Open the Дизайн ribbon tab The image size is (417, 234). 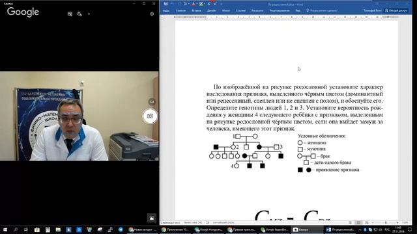pos(212,10)
